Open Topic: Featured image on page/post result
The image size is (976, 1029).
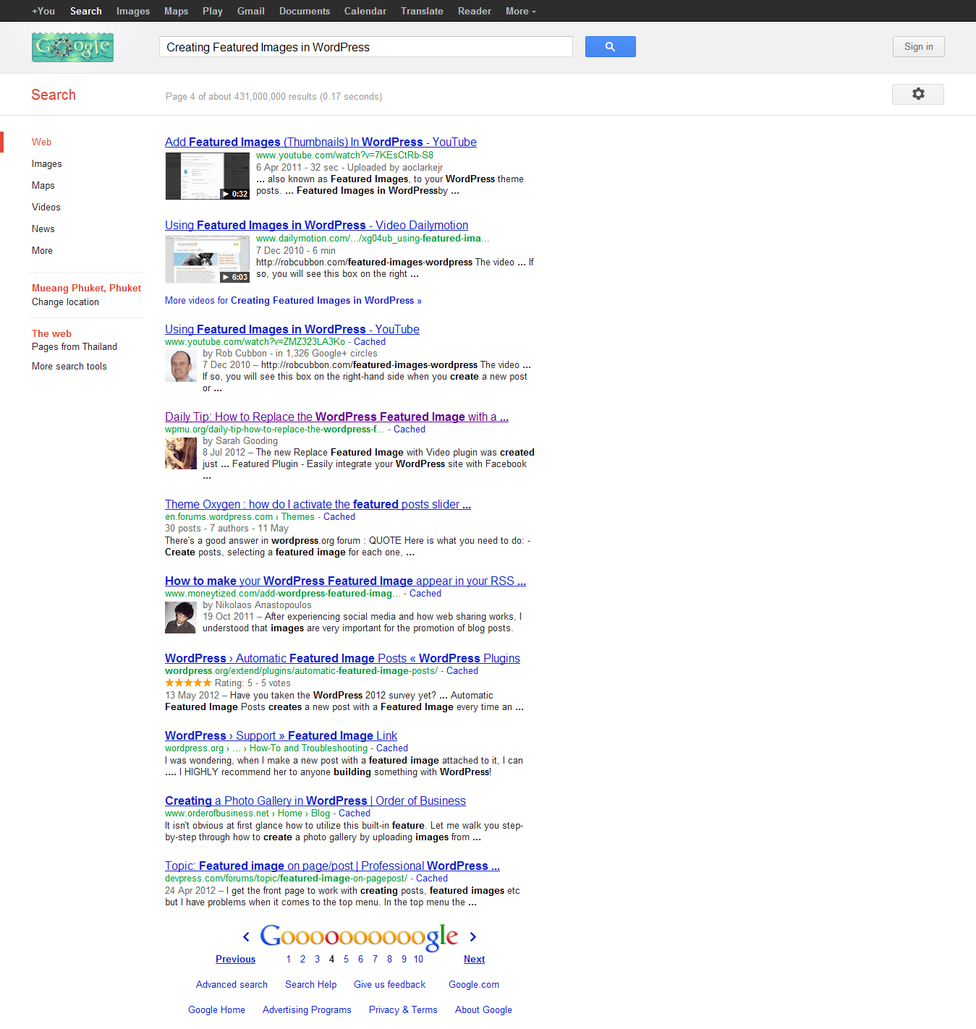tap(332, 866)
